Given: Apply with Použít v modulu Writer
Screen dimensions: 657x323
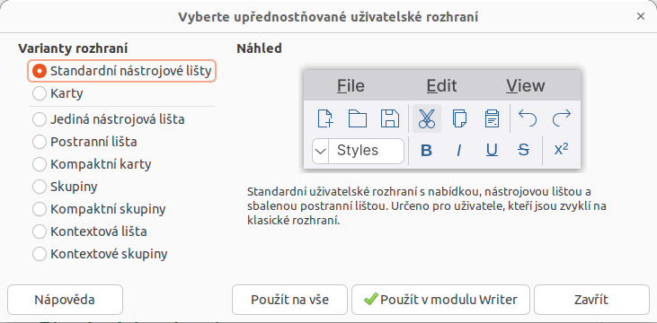Looking at the screenshot, I should point(440,300).
